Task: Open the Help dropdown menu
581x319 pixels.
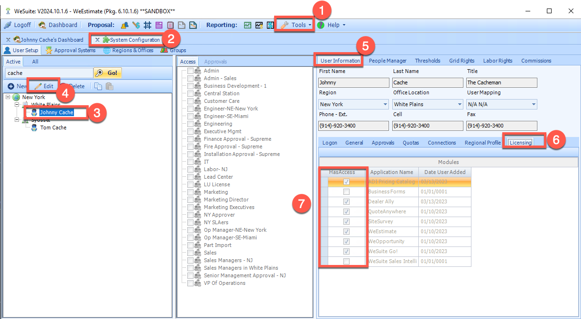Action: [332, 25]
